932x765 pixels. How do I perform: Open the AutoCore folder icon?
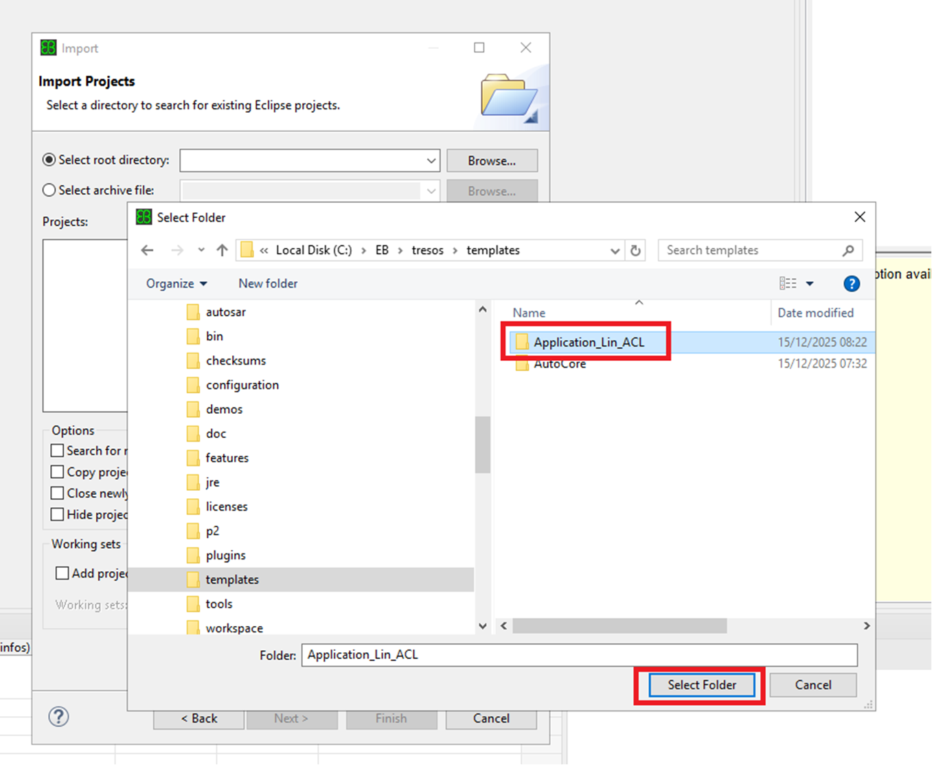522,364
